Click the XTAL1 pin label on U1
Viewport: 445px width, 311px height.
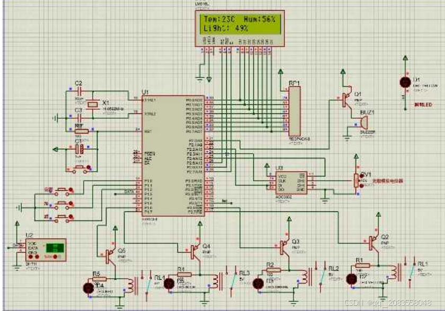pos(150,100)
